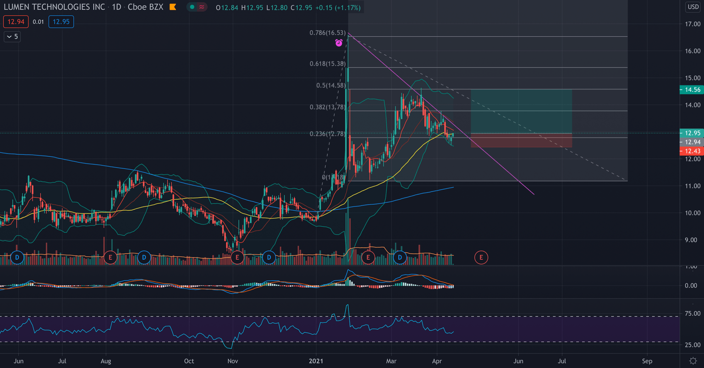Screen dimensions: 704x368
Task: Click the Apr label on time axis
Action: tap(437, 361)
